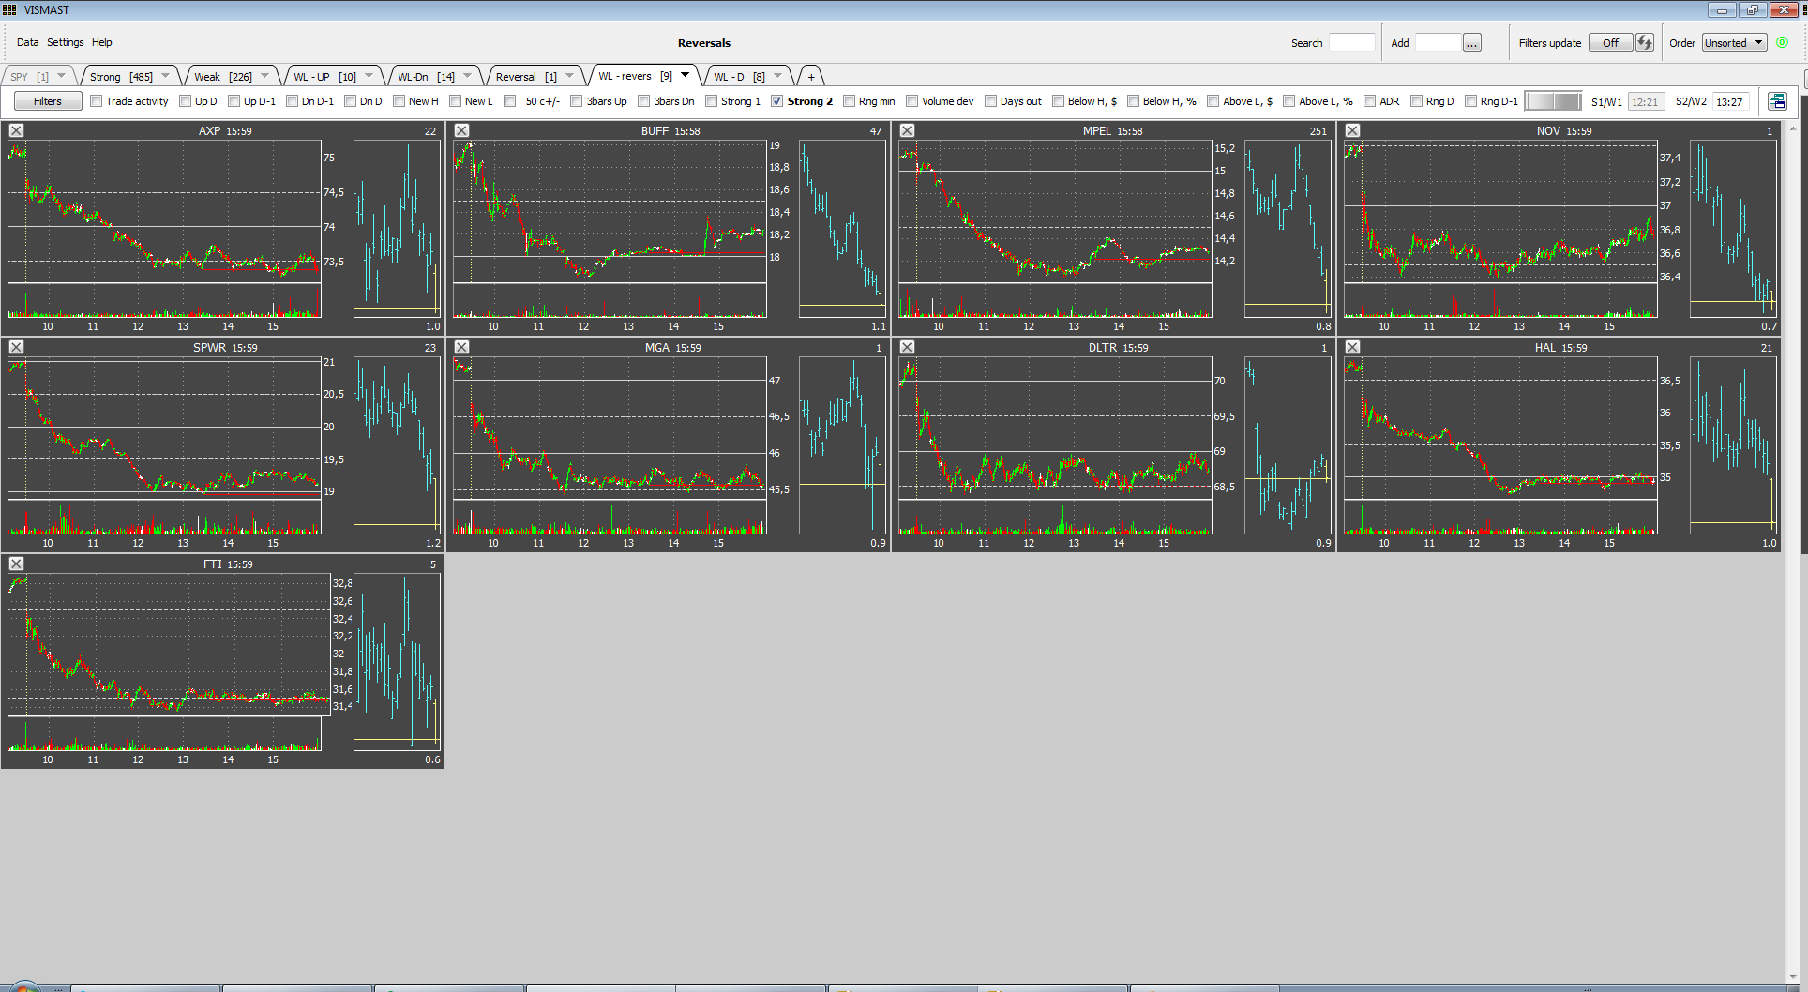This screenshot has width=1808, height=992.
Task: Close the MGA chart panel
Action: point(461,347)
